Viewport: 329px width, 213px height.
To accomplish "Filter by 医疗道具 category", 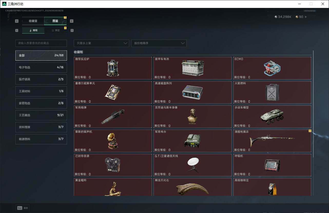I will (41, 79).
